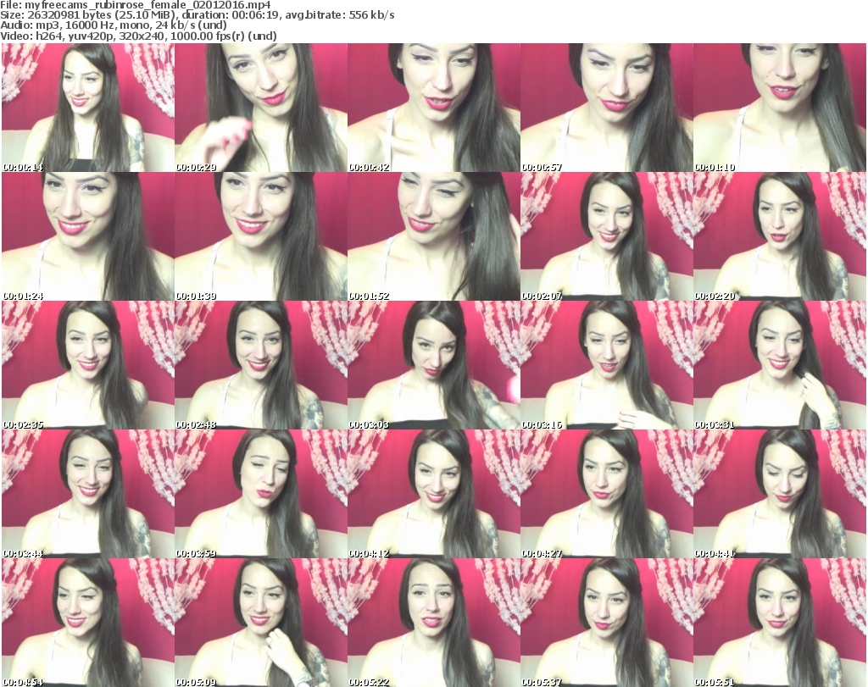Image resolution: width=868 pixels, height=687 pixels.
Task: Pick the frame stamped 00:04:41
Action: click(780, 493)
